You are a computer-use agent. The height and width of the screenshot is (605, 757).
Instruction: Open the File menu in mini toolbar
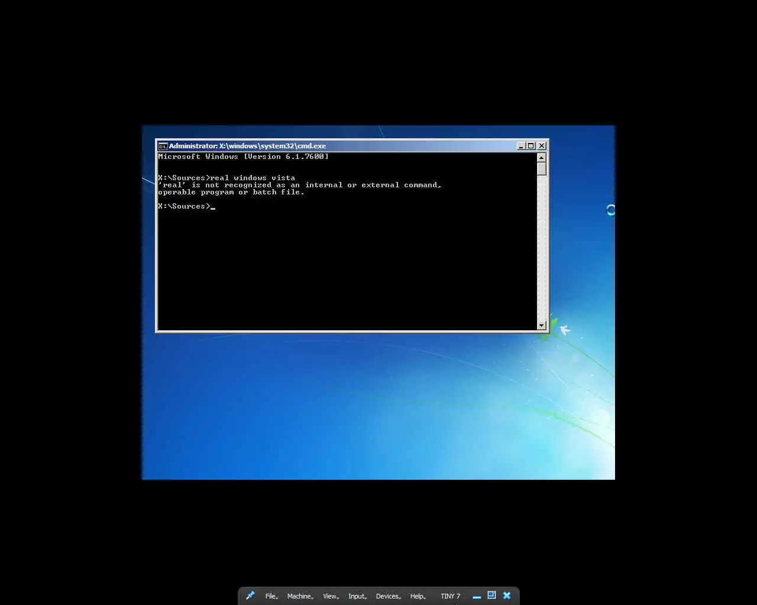click(271, 596)
